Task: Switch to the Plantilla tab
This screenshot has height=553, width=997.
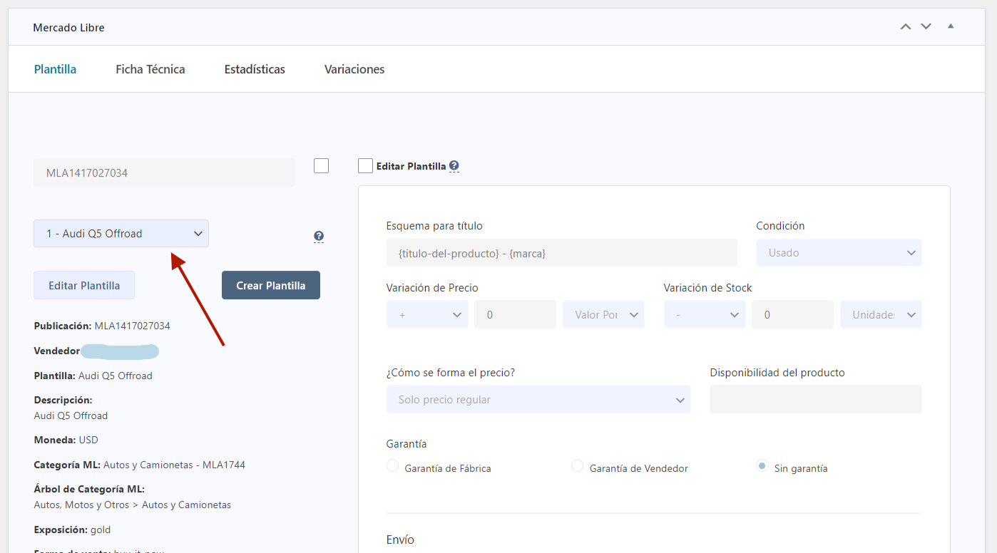Action: 55,69
